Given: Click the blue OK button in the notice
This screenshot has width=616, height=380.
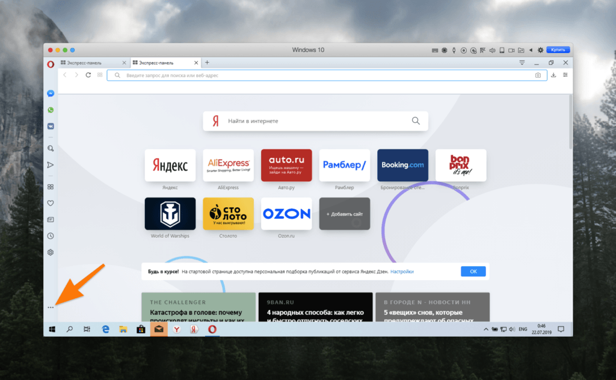Looking at the screenshot, I should click(473, 272).
